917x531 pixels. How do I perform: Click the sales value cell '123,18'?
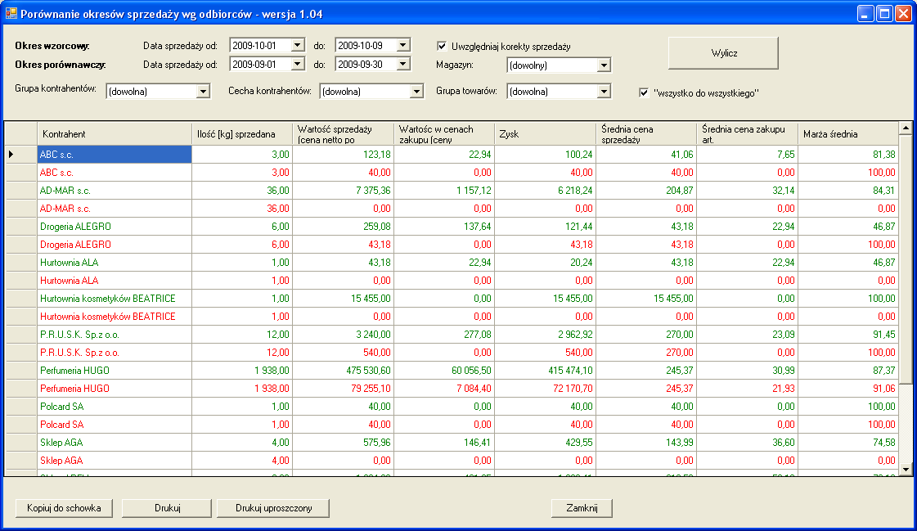tap(344, 155)
